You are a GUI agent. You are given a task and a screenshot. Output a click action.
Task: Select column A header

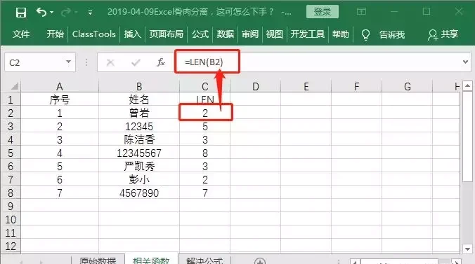pyautogui.click(x=60, y=86)
